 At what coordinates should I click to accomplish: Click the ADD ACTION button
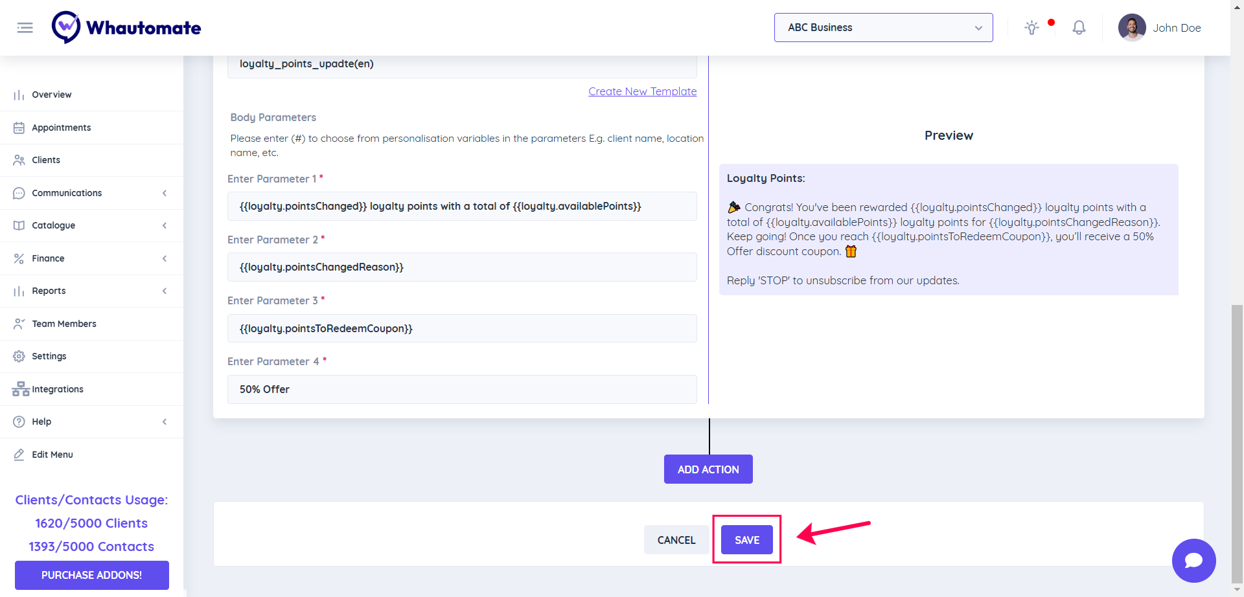coord(708,469)
